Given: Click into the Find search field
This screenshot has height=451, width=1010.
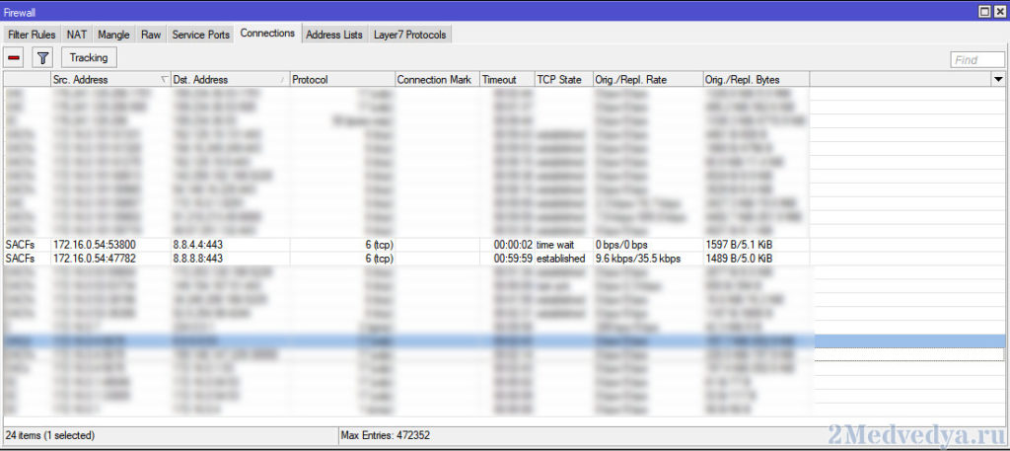Looking at the screenshot, I should pyautogui.click(x=977, y=60).
